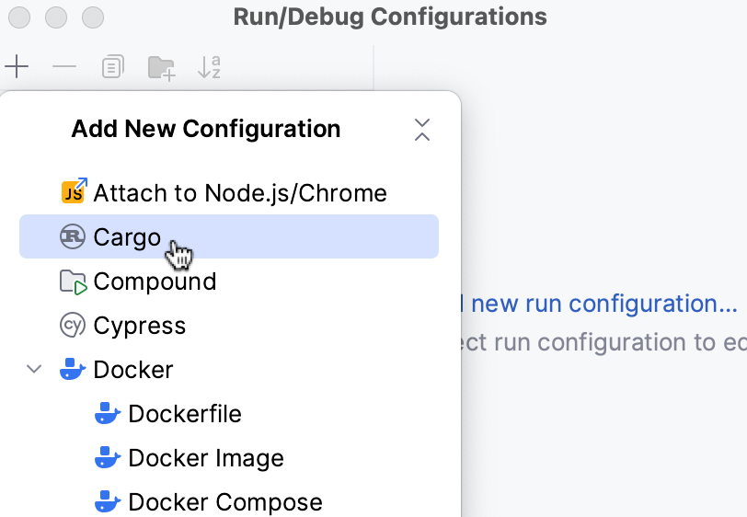The width and height of the screenshot is (747, 517).
Task: Click the Copy Configuration icon
Action: coord(112,67)
